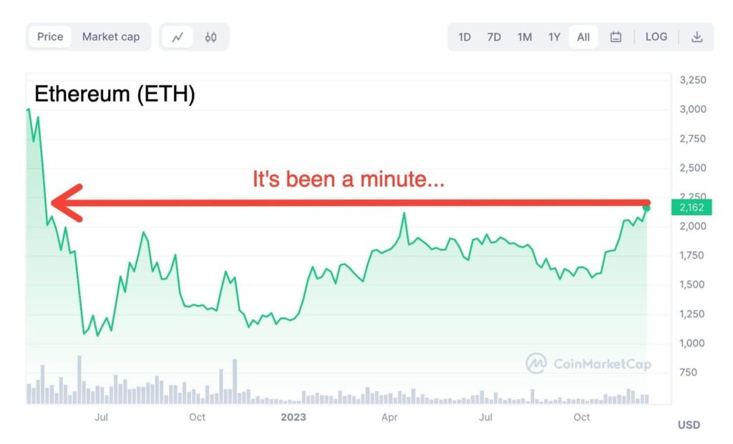The width and height of the screenshot is (733, 444).
Task: Click the Jul 2022 time axis label
Action: 102,417
